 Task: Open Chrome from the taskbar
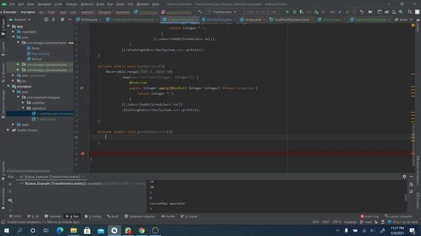141,230
